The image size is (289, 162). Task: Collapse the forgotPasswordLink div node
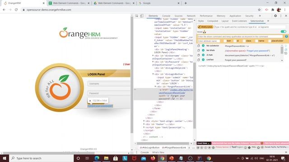[155, 86]
